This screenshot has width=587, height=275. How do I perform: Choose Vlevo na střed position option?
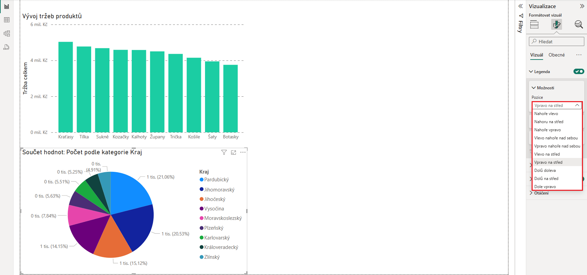[x=557, y=154]
